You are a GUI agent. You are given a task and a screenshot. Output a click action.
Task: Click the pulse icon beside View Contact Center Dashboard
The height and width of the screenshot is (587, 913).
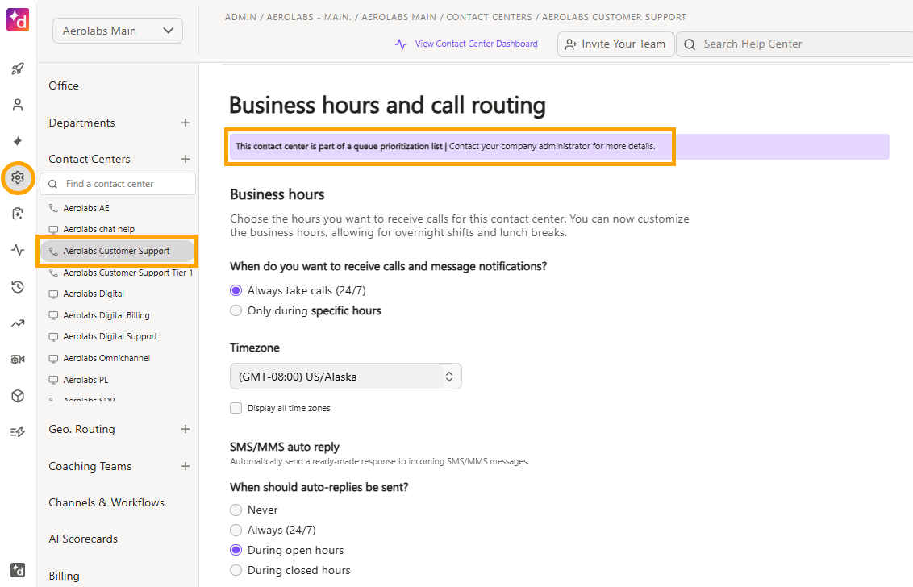[401, 44]
